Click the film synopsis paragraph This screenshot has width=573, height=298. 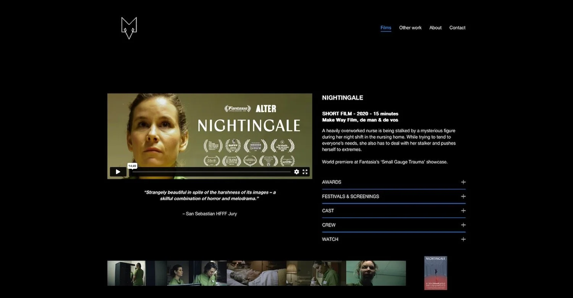click(389, 140)
